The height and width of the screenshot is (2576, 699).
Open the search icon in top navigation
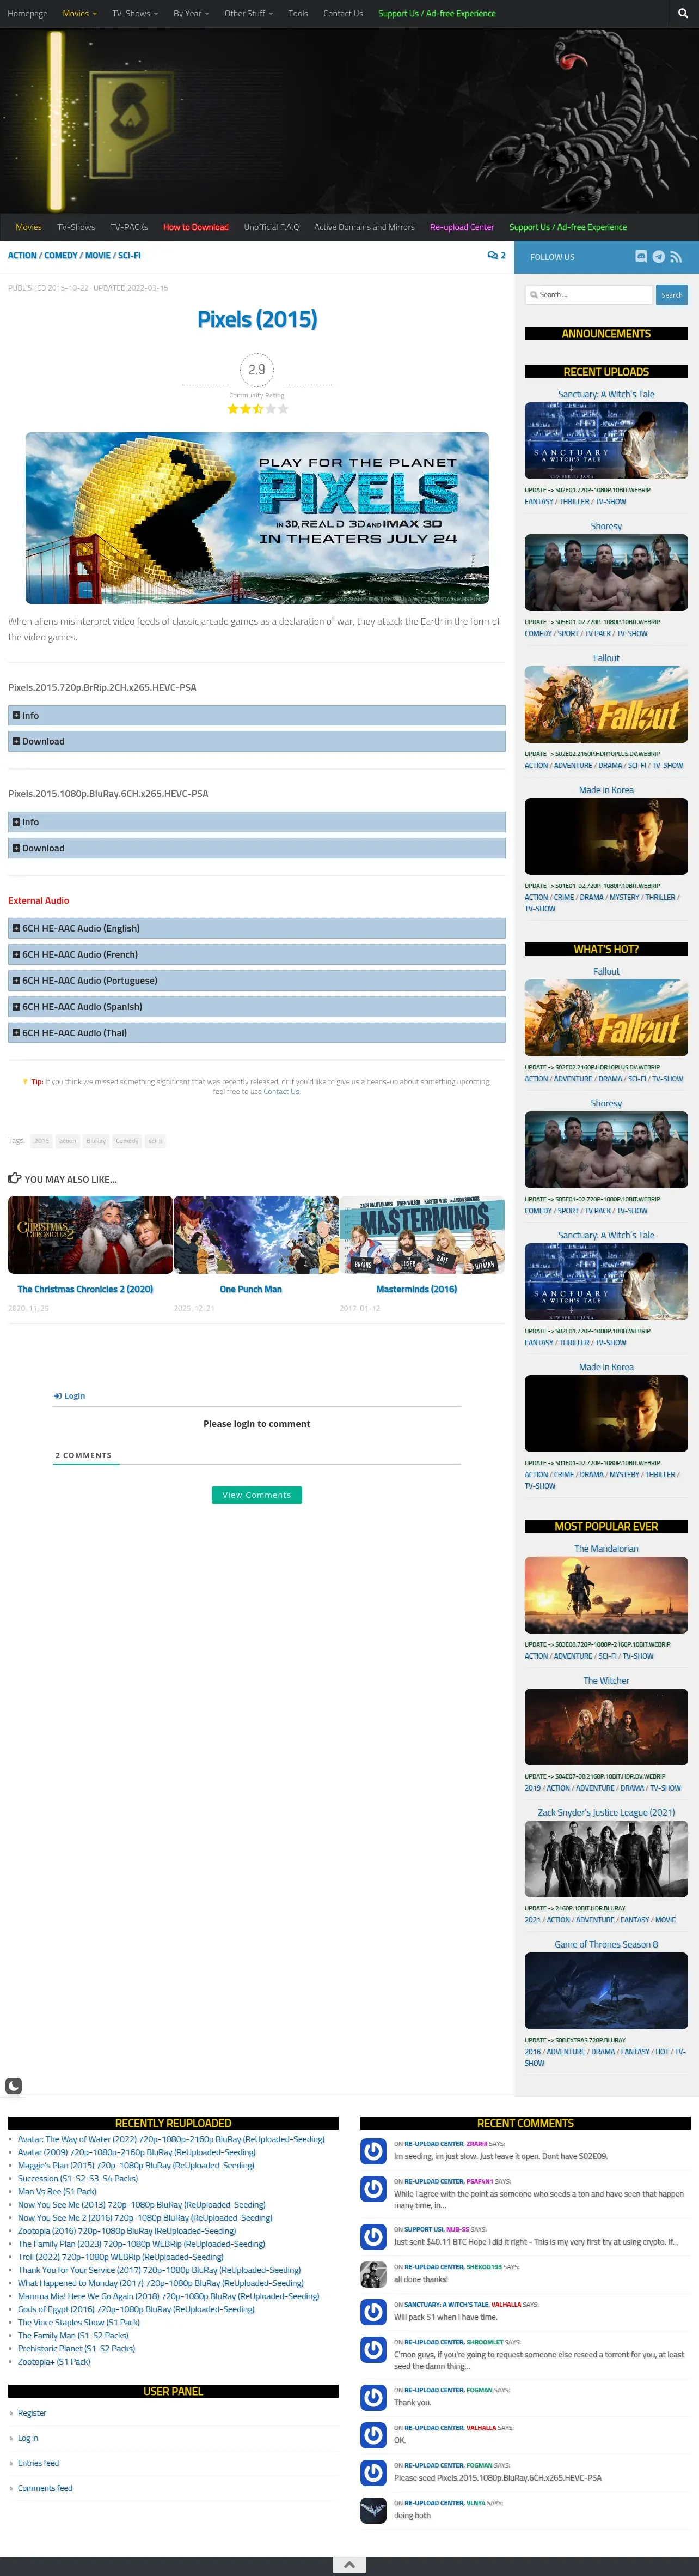click(683, 14)
